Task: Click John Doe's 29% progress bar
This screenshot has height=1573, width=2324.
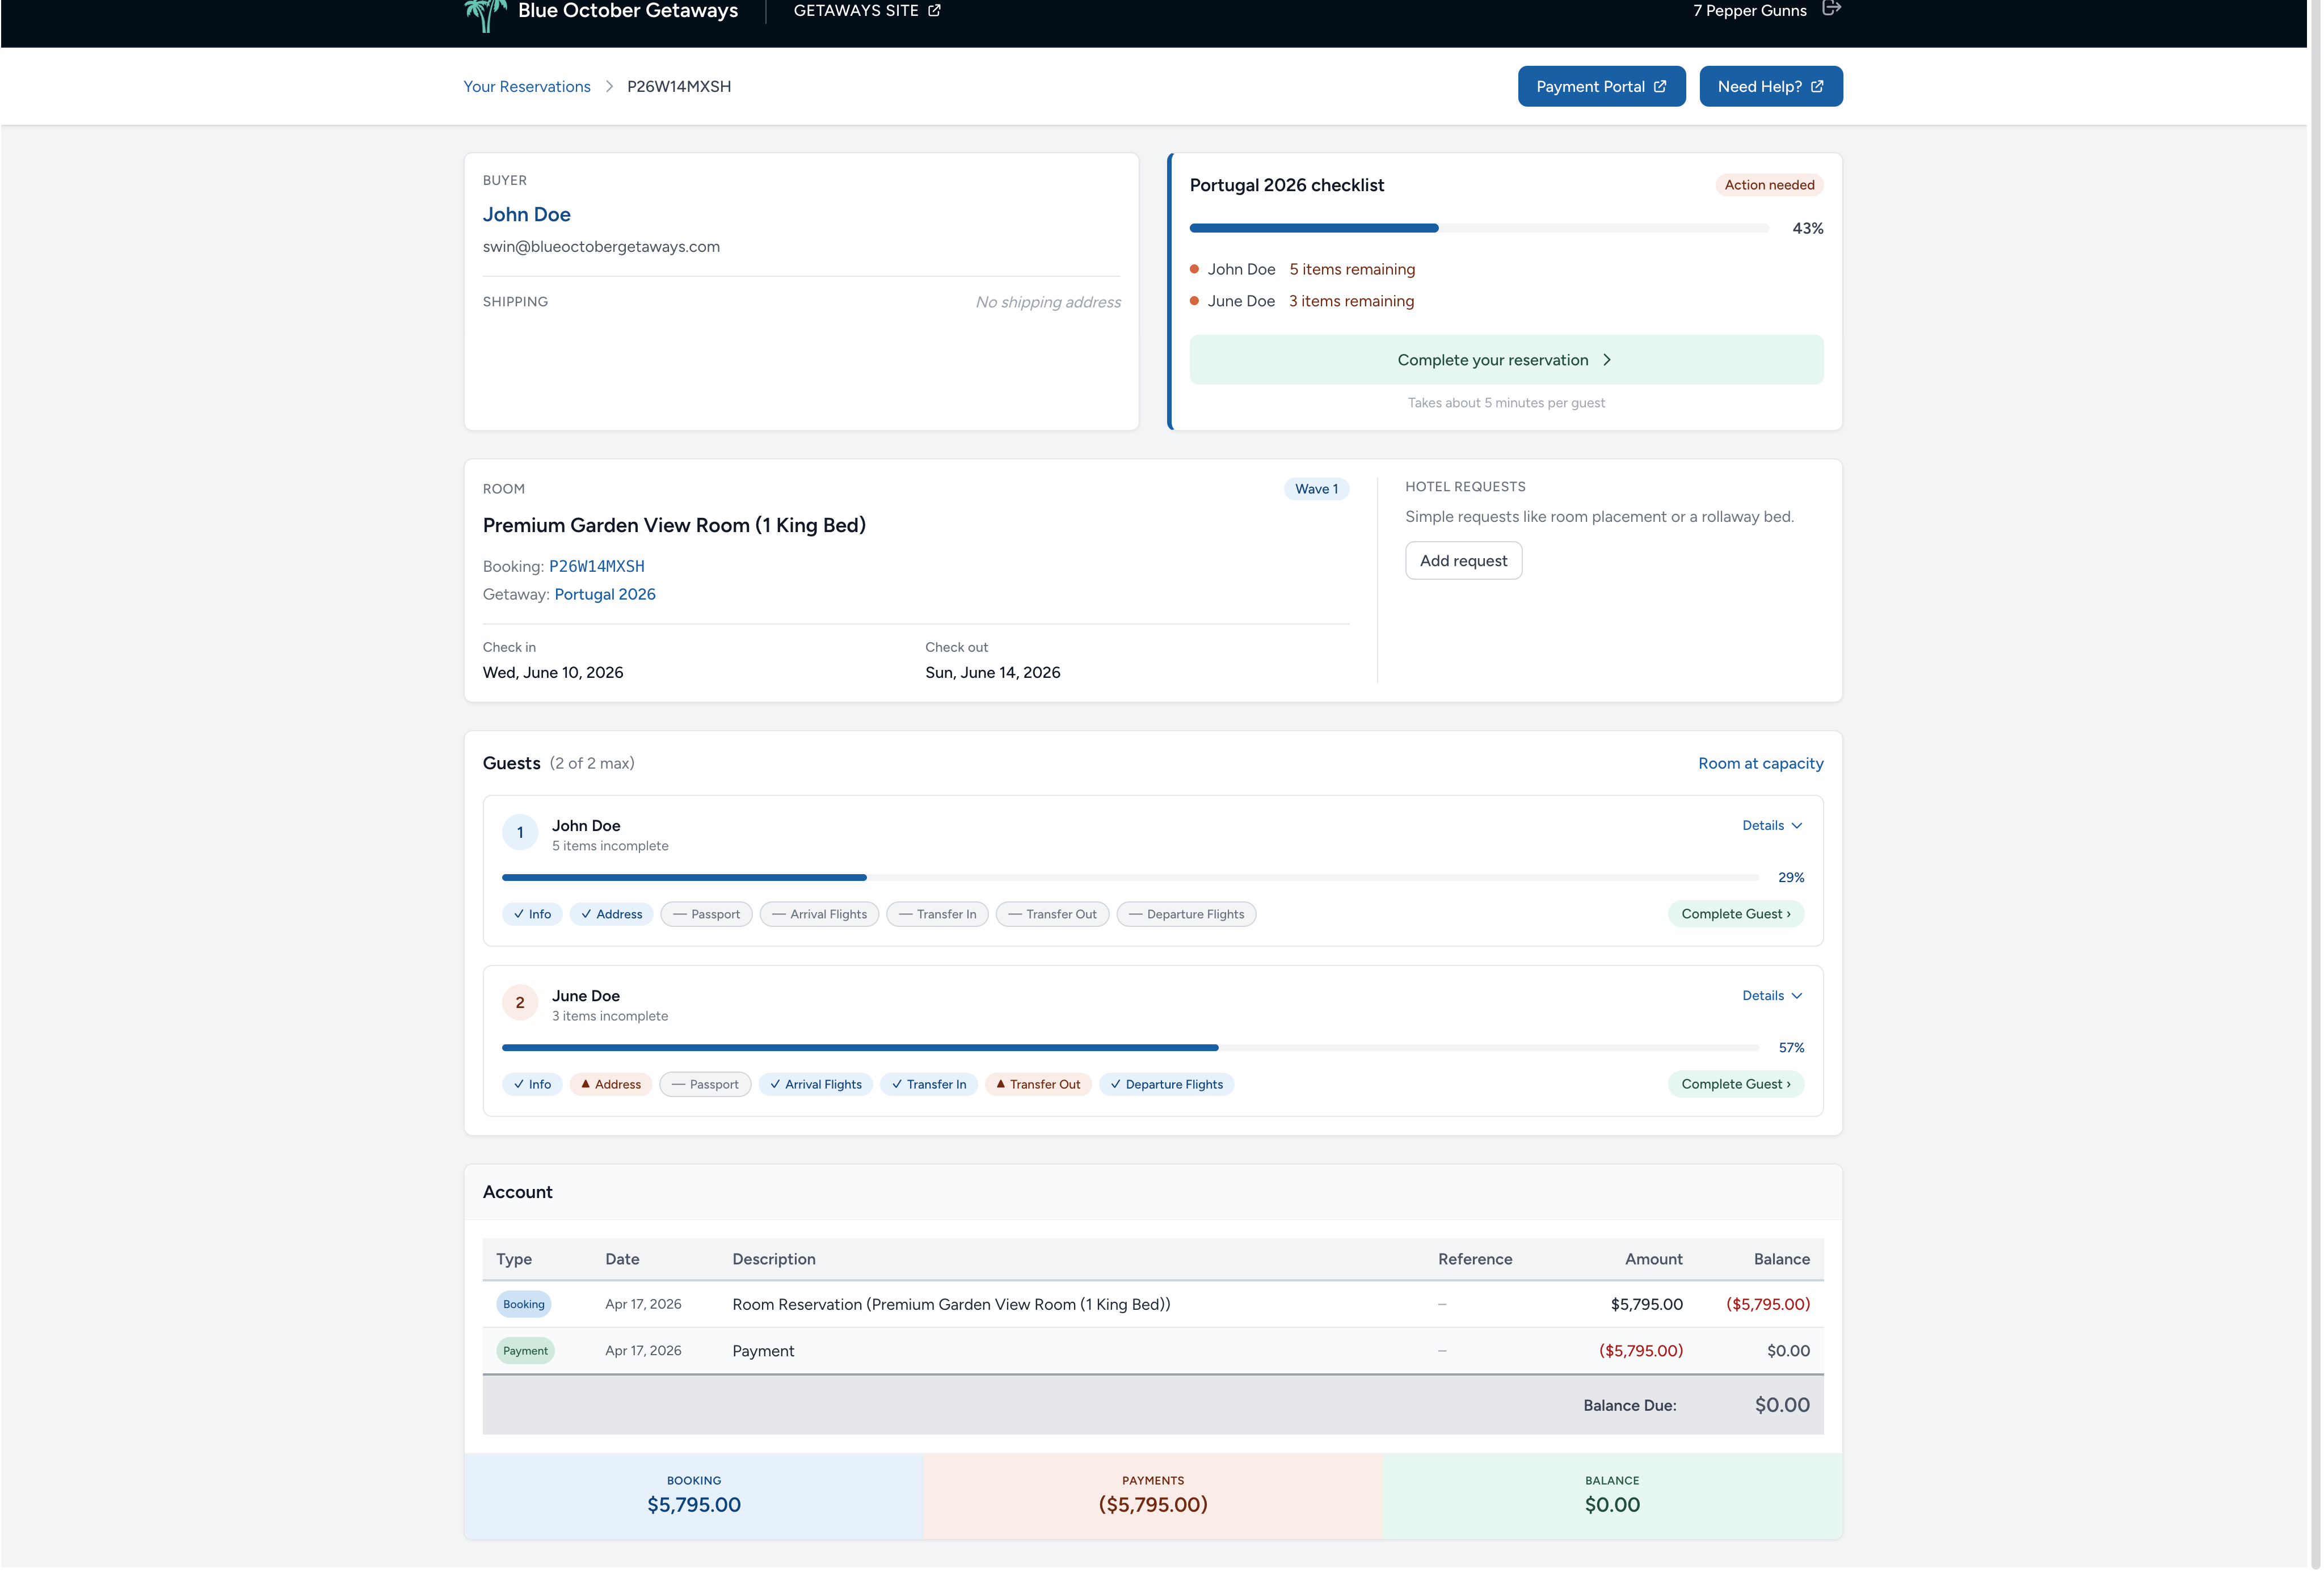Action: pyautogui.click(x=1130, y=878)
